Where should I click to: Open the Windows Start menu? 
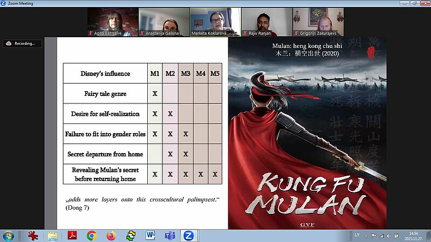click(x=8, y=236)
